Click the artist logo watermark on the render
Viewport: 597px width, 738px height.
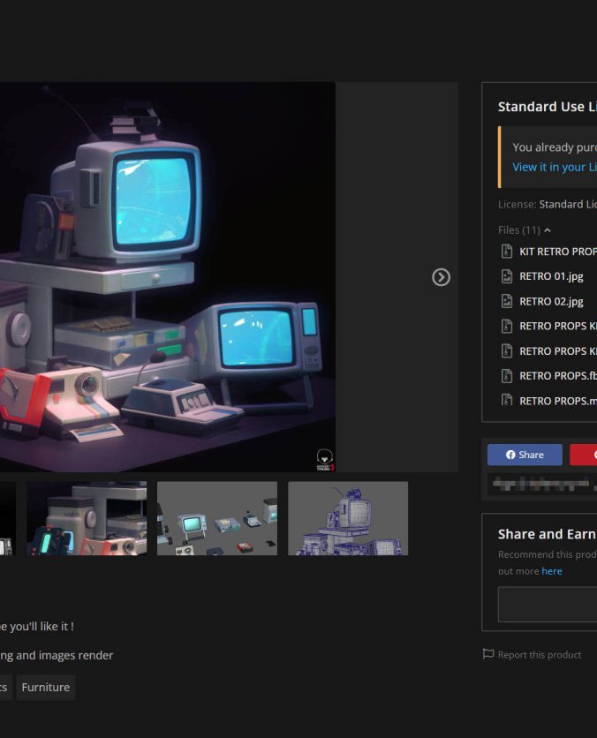pos(324,459)
